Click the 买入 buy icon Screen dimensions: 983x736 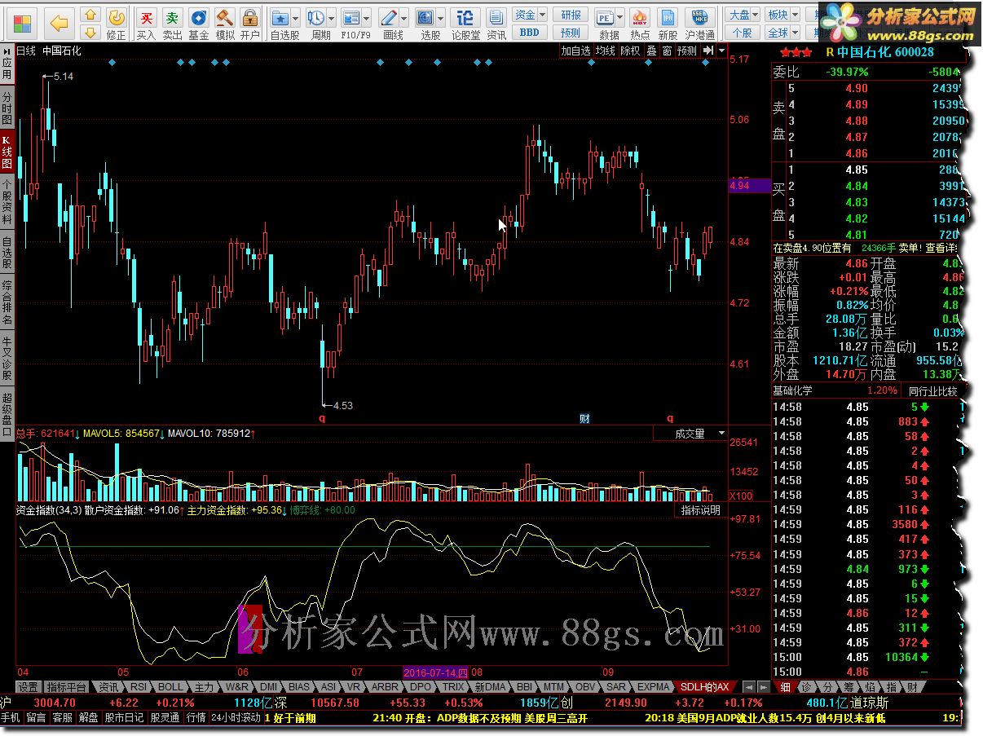pos(146,18)
